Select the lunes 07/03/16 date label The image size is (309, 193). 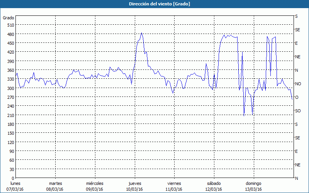16,186
